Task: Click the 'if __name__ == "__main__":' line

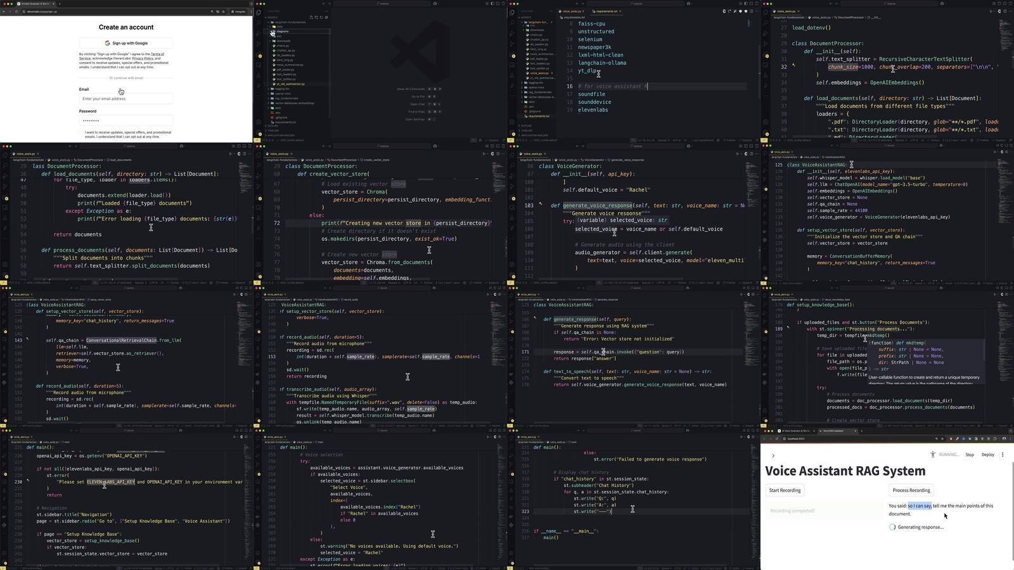Action: tap(566, 531)
